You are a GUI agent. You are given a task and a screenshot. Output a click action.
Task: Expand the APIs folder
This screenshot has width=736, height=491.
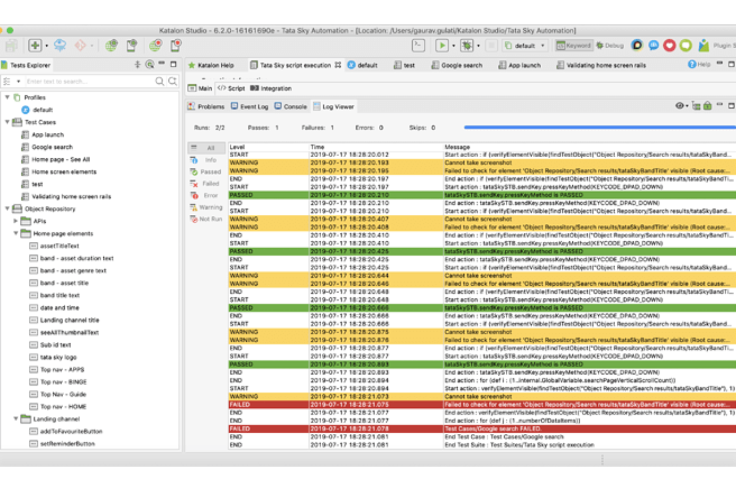pos(15,221)
